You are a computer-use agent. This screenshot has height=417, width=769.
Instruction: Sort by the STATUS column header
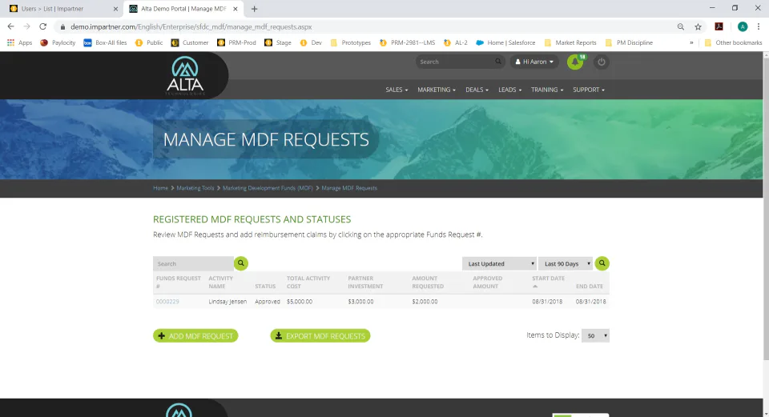265,287
